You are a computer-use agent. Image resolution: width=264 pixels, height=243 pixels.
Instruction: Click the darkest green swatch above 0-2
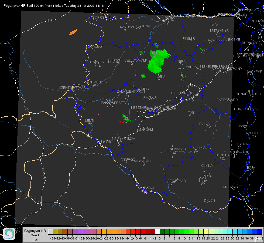[162, 232]
